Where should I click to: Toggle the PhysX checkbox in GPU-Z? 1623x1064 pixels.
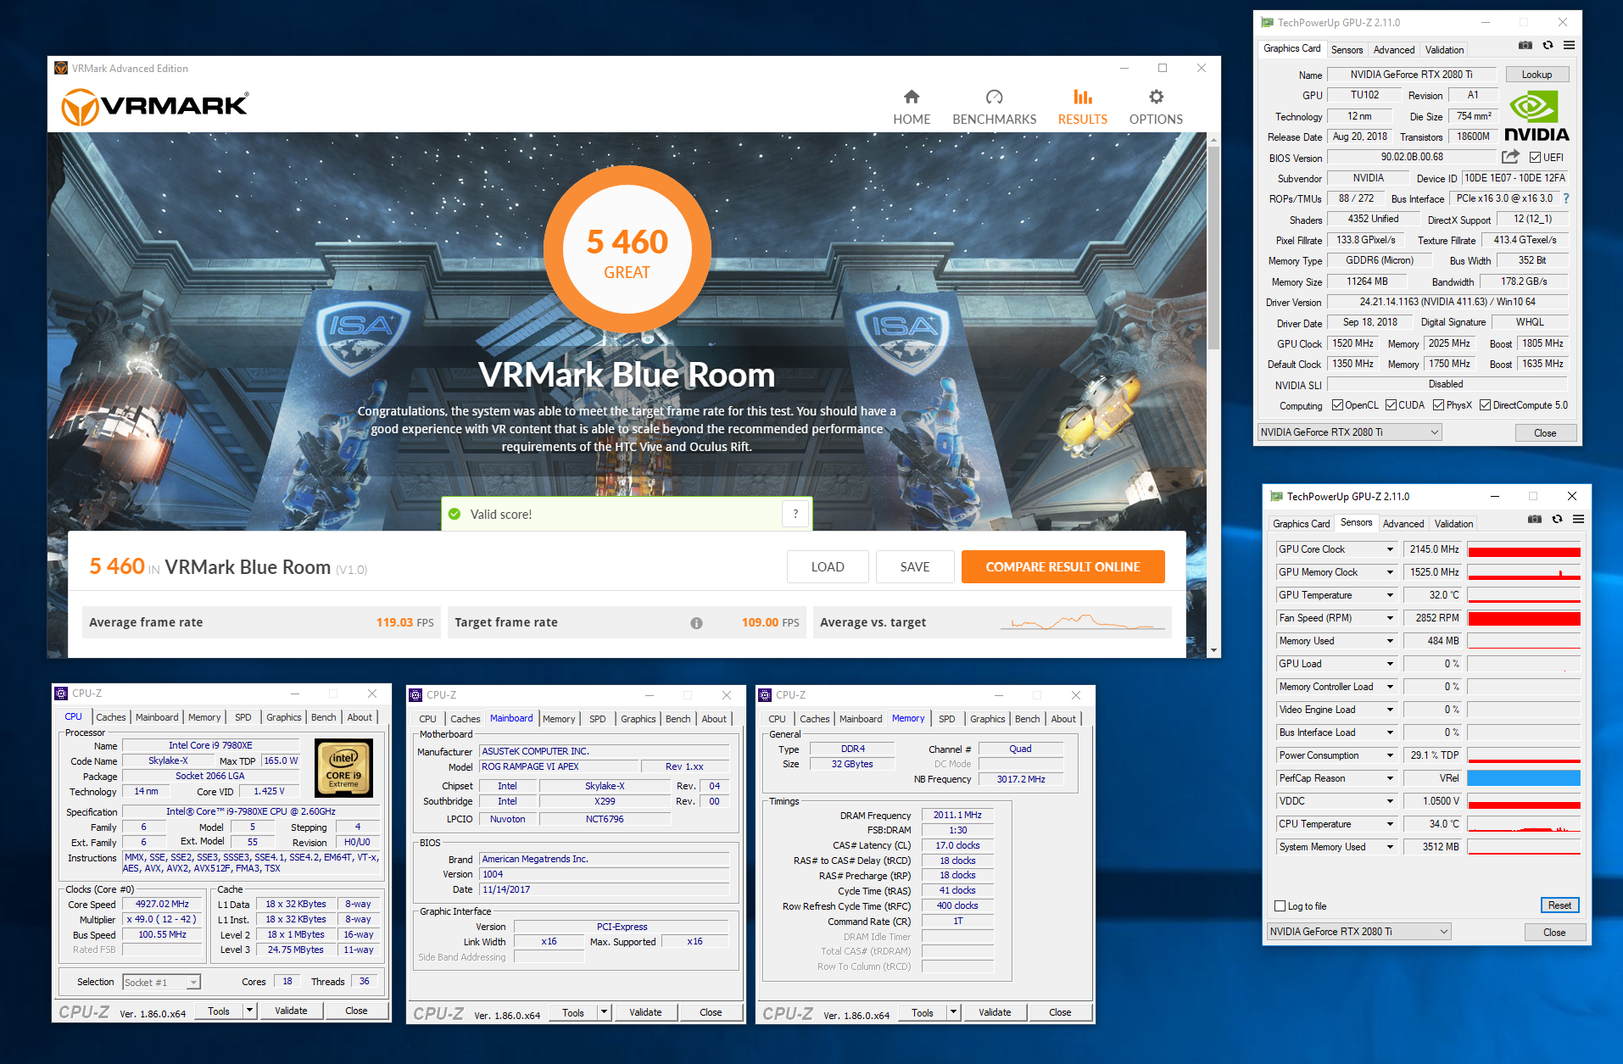1438,405
